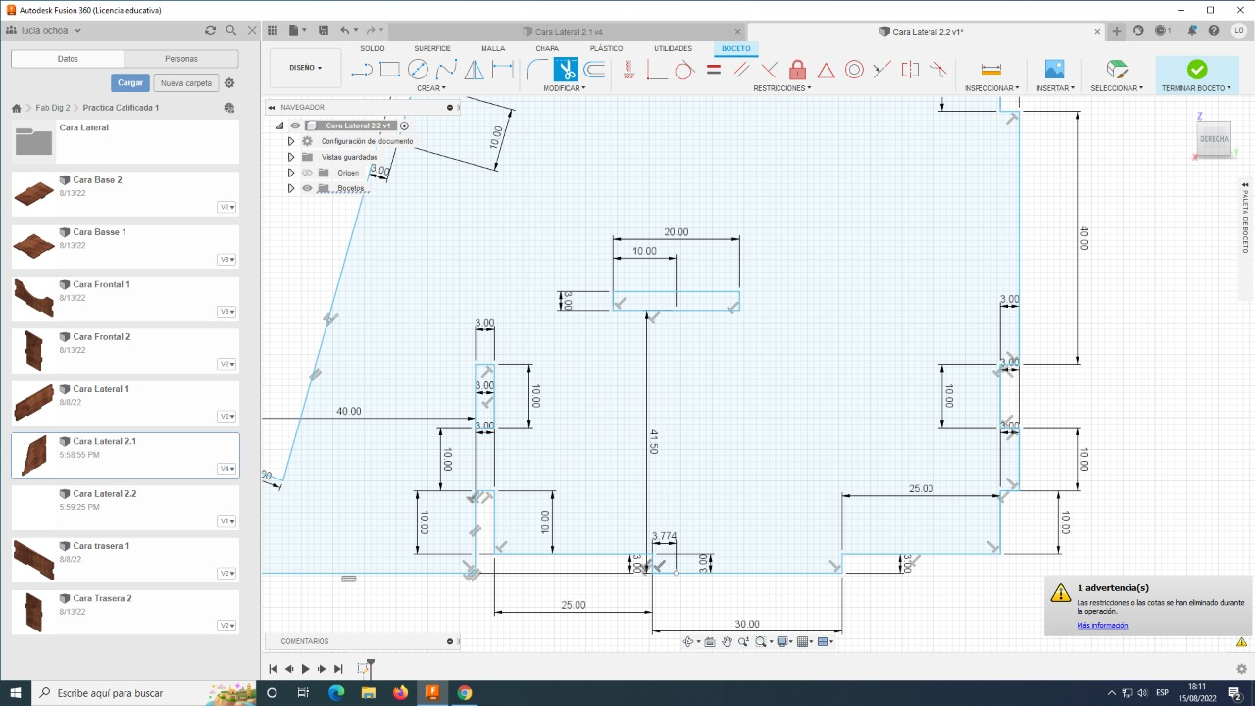Viewport: 1255px width, 706px height.
Task: Click the active Trim scissors tool
Action: [x=566, y=70]
